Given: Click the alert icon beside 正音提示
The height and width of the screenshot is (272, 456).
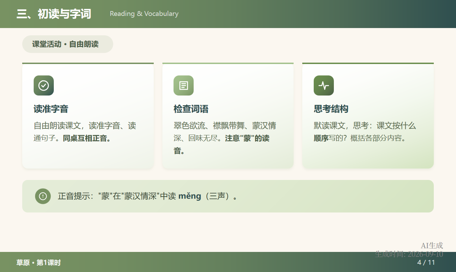Looking at the screenshot, I should (x=43, y=196).
